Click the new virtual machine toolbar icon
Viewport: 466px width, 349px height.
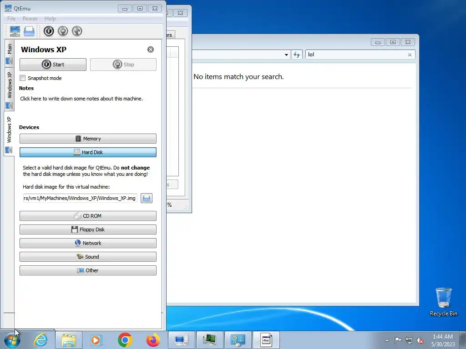(15, 31)
